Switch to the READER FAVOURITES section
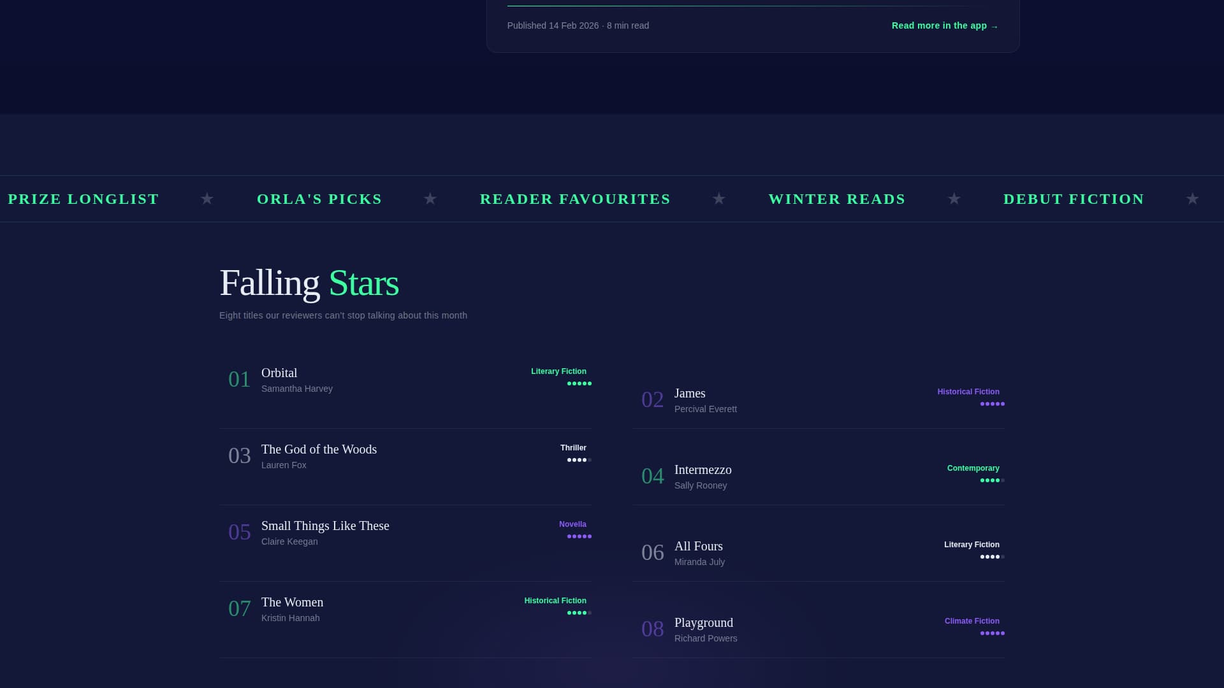 coord(575,199)
